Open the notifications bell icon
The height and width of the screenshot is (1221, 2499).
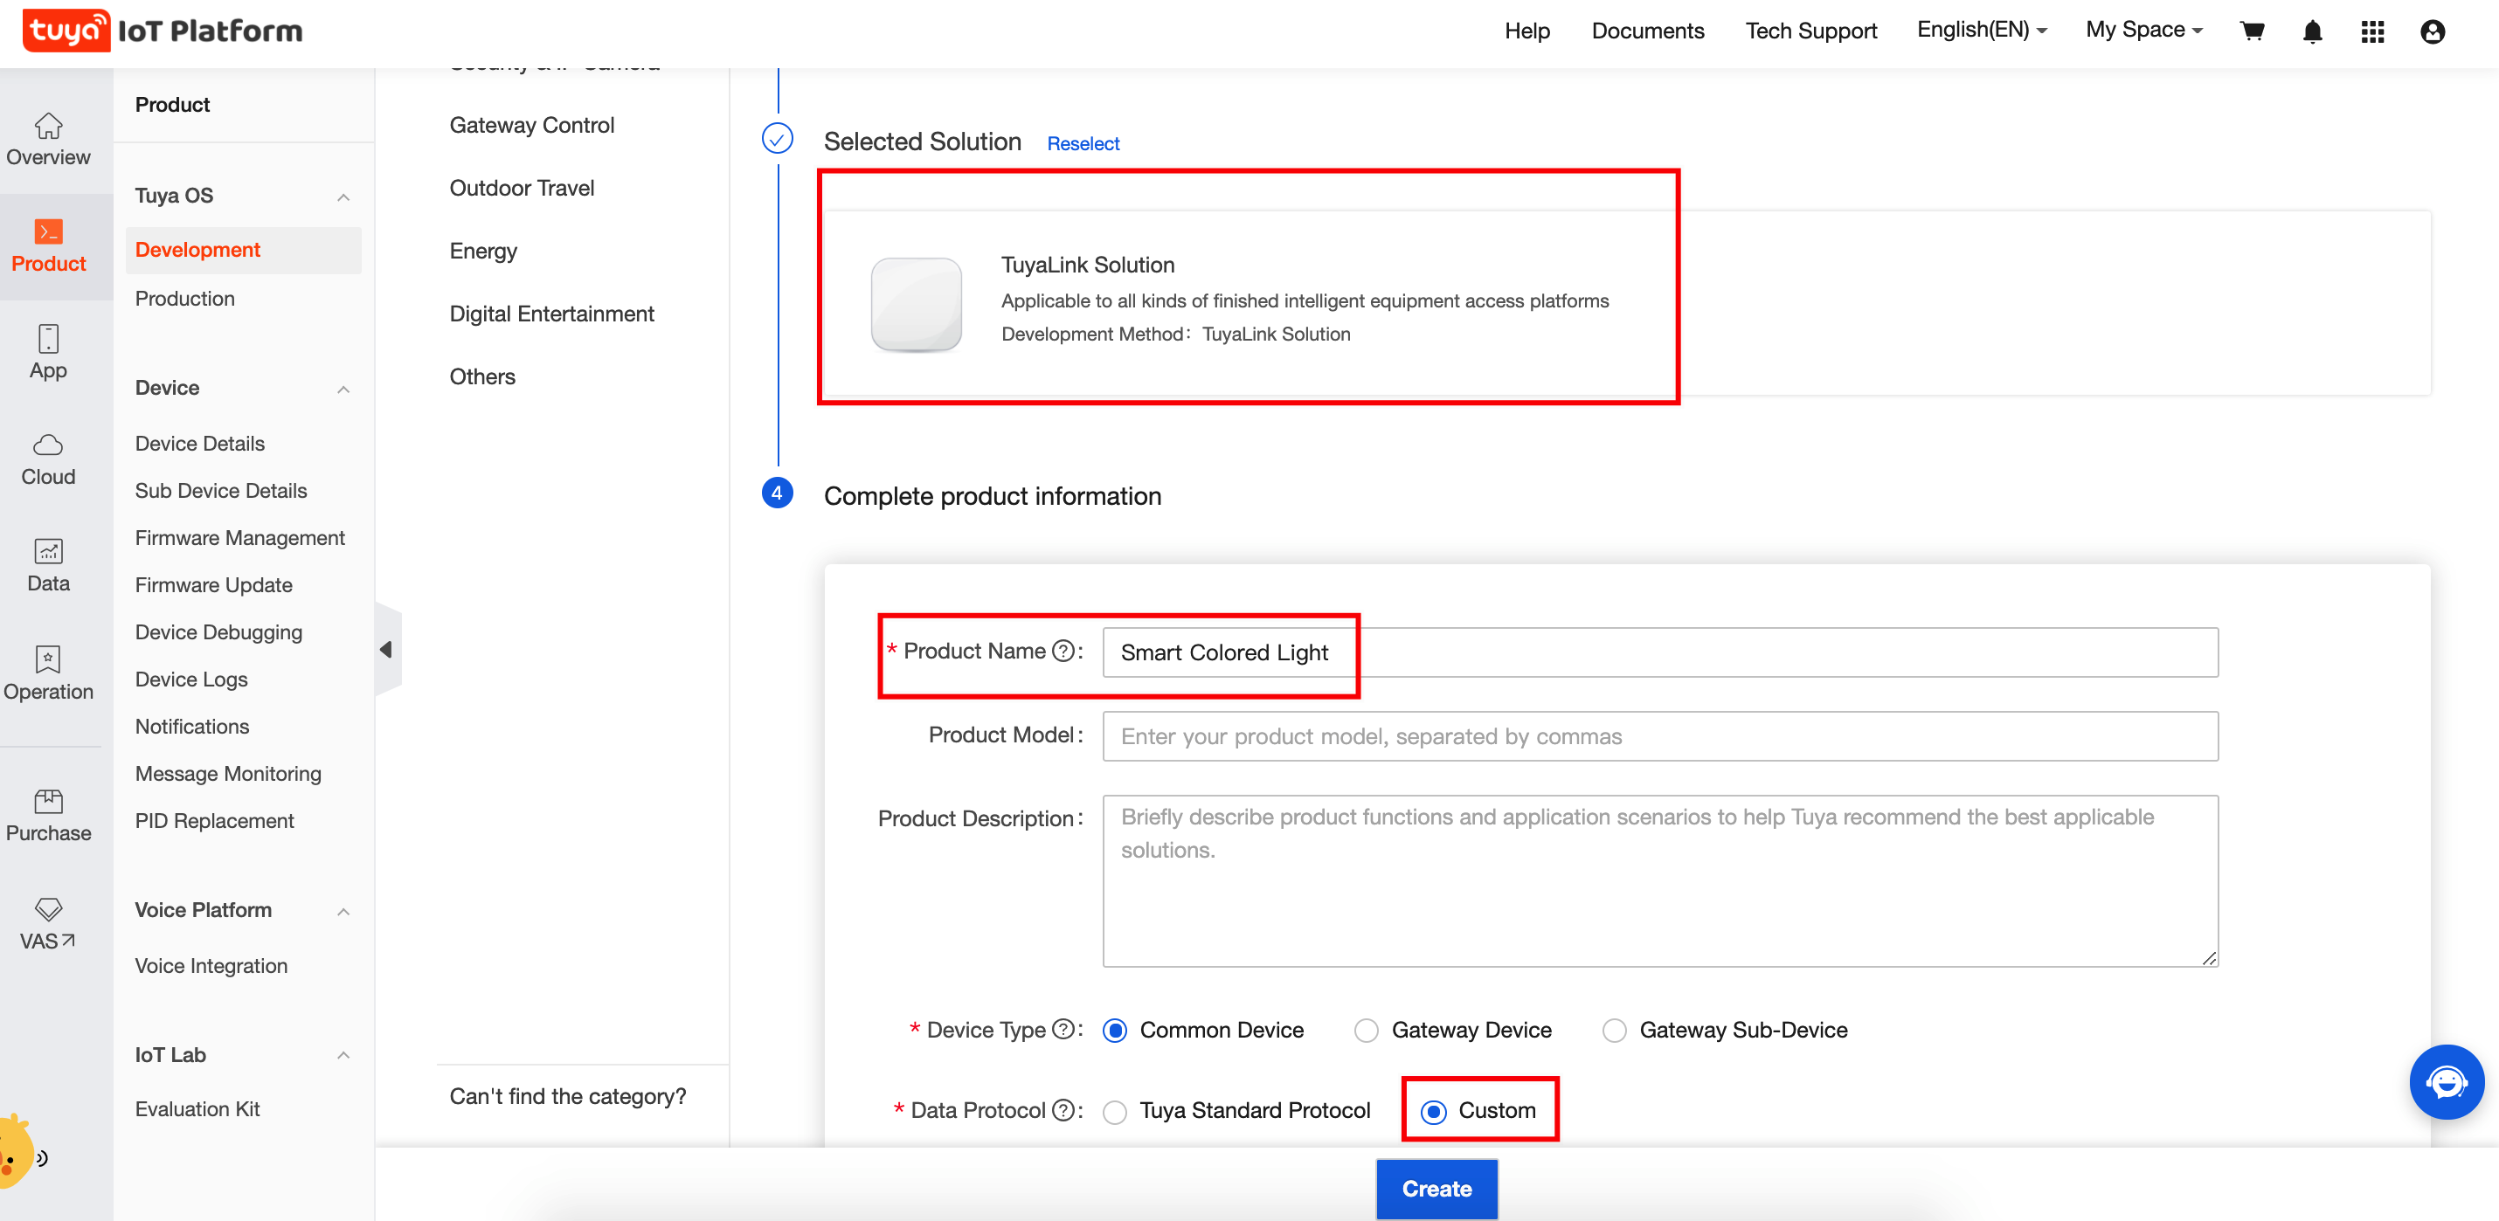2312,32
